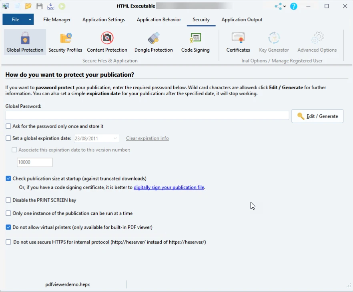The image size is (353, 292).
Task: Uncheck 'Check publication size at startup'
Action: tap(8, 179)
